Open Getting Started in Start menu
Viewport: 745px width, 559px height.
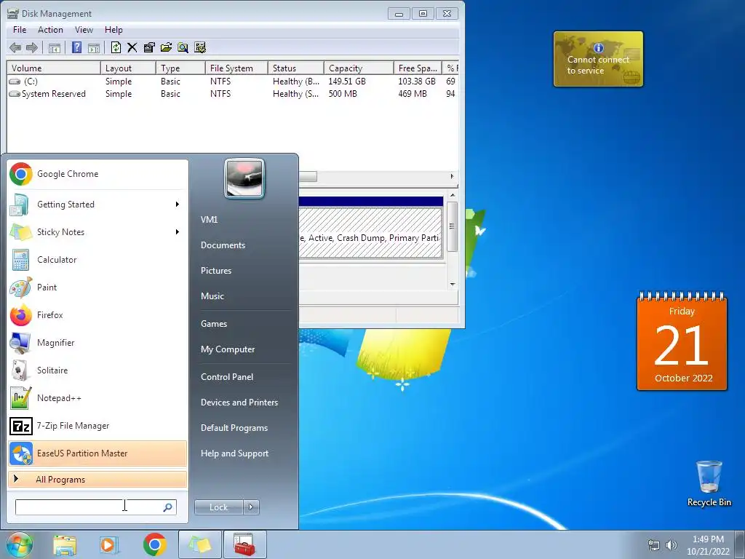coord(97,205)
